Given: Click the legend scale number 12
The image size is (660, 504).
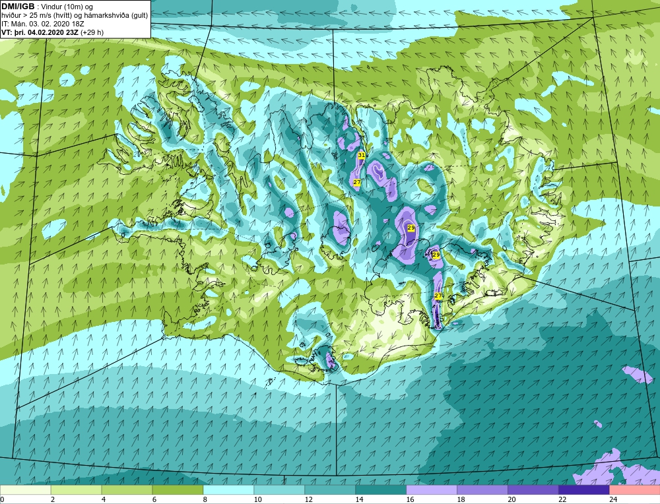Looking at the screenshot, I should click(308, 499).
